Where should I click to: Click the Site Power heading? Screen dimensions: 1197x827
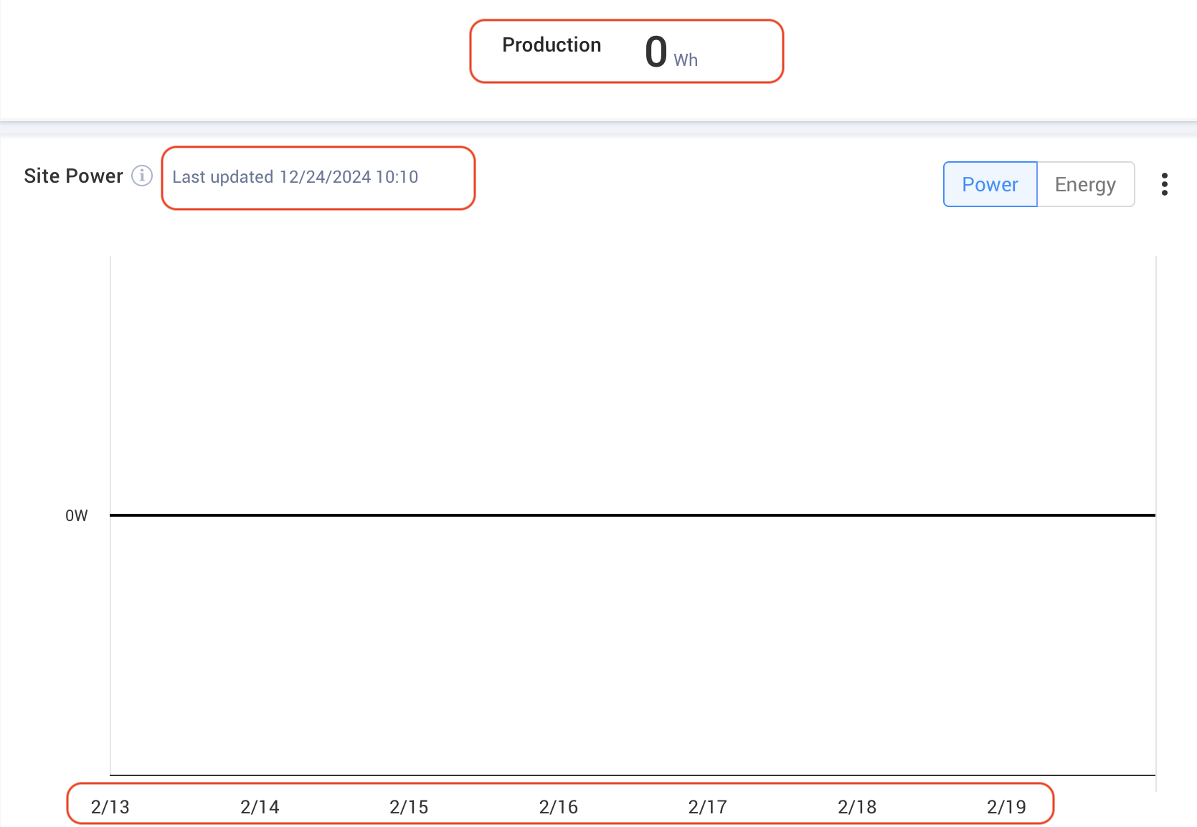[x=73, y=176]
